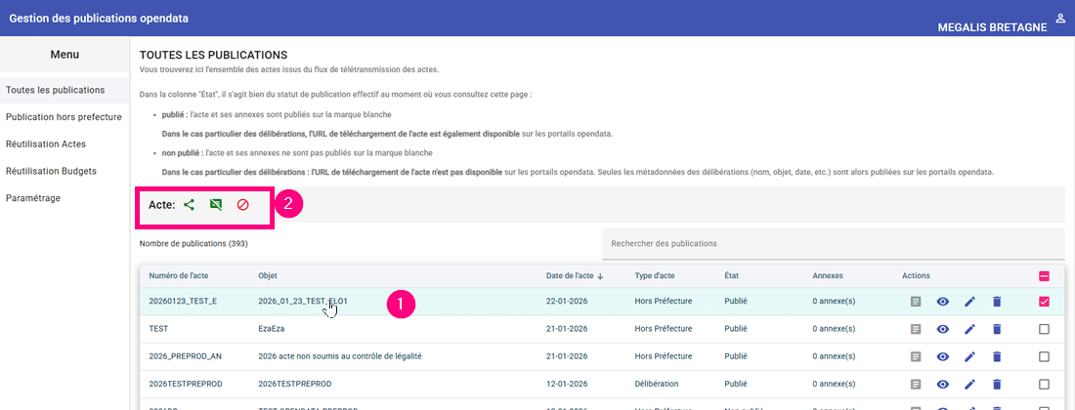The image size is (1075, 410).
Task: Open Publication hors prefecture menu item
Action: 64,117
